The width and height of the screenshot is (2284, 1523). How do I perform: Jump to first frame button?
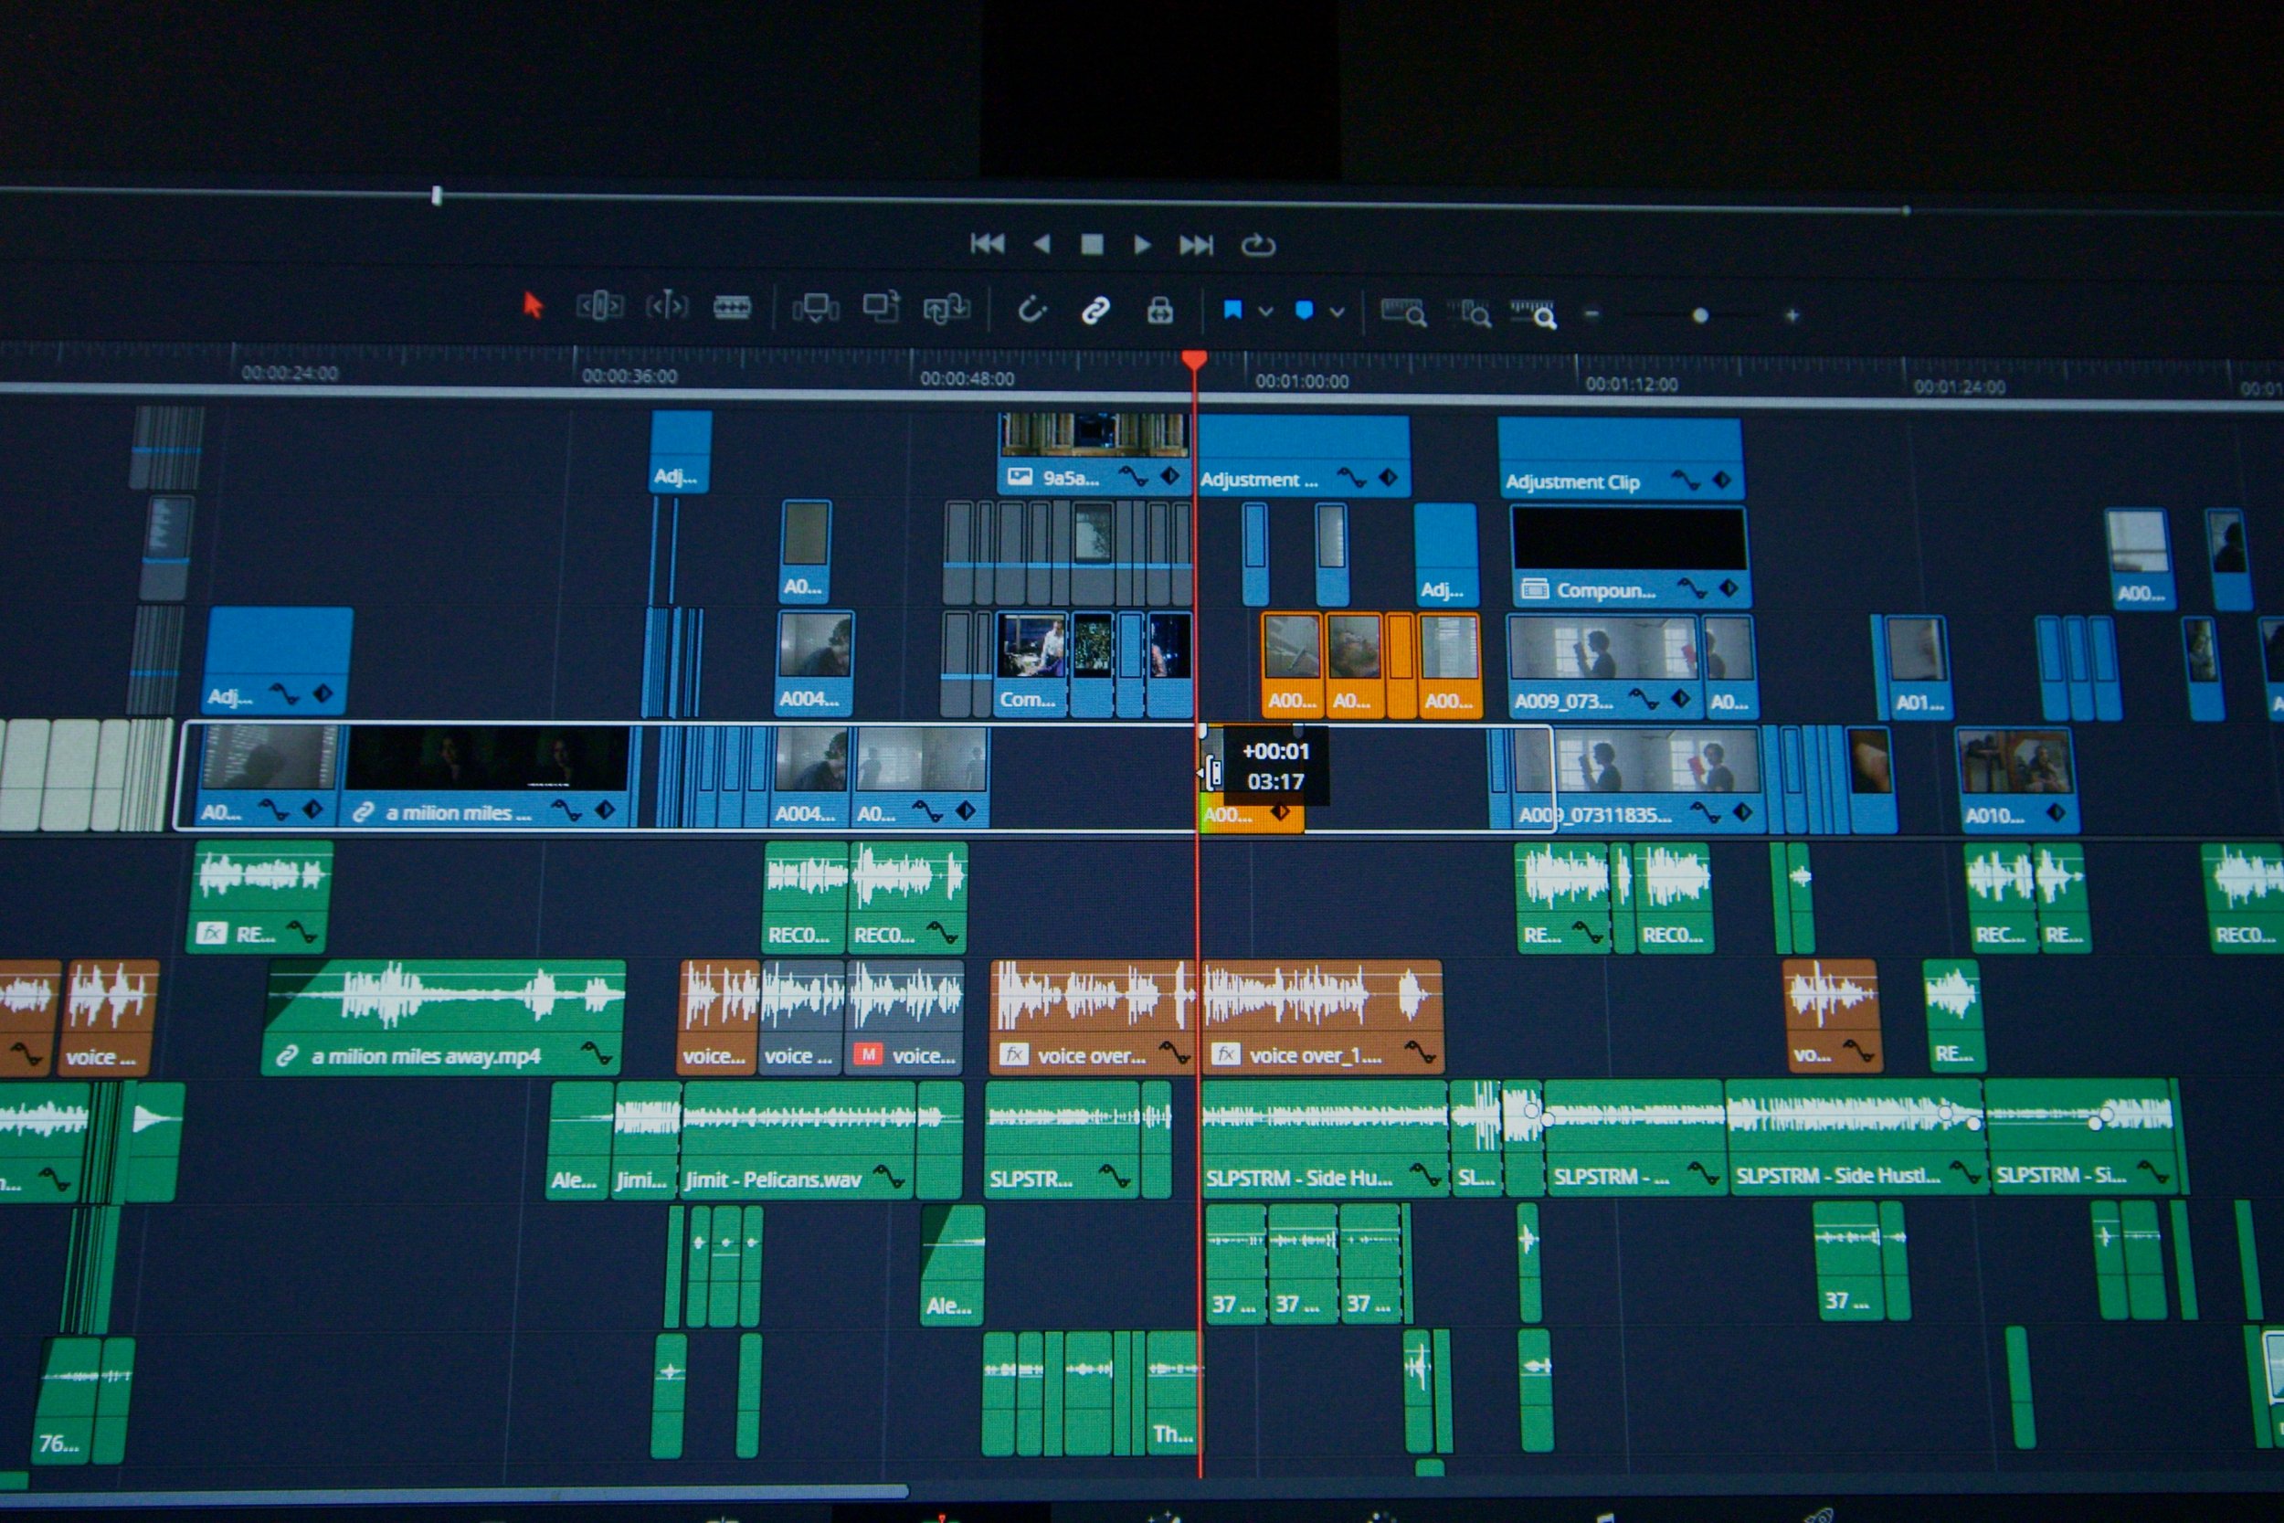[987, 244]
